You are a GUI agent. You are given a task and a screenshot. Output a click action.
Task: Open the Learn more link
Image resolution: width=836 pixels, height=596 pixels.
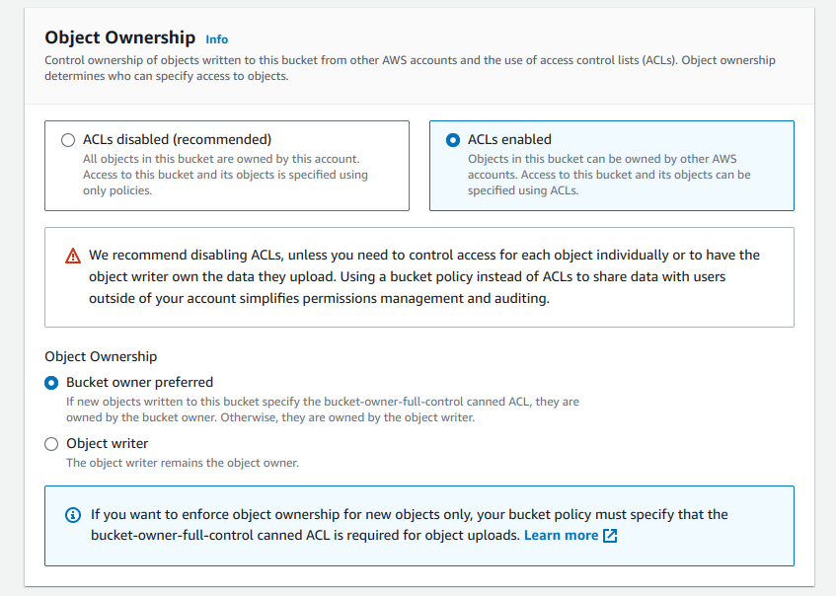[561, 535]
